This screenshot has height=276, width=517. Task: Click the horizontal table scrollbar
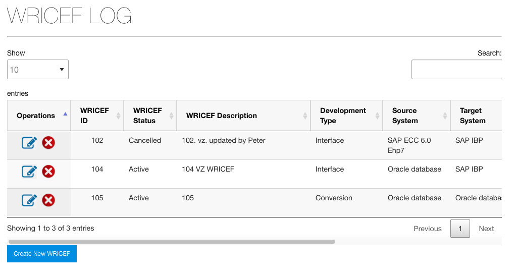(172, 242)
